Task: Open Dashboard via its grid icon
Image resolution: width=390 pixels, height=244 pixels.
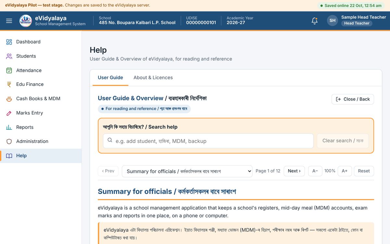Action: (9, 42)
